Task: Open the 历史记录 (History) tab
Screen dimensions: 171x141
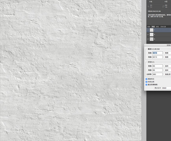Action: point(163,27)
